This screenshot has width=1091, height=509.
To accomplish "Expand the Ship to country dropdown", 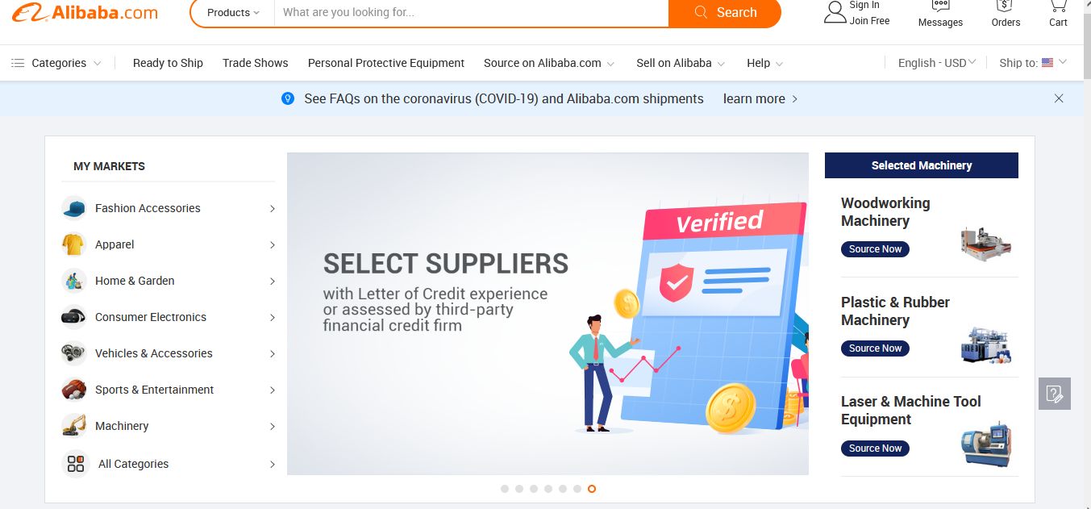I will point(1033,63).
